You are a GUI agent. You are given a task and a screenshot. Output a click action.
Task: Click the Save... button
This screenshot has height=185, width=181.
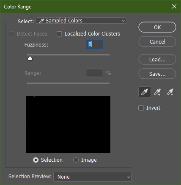click(157, 74)
